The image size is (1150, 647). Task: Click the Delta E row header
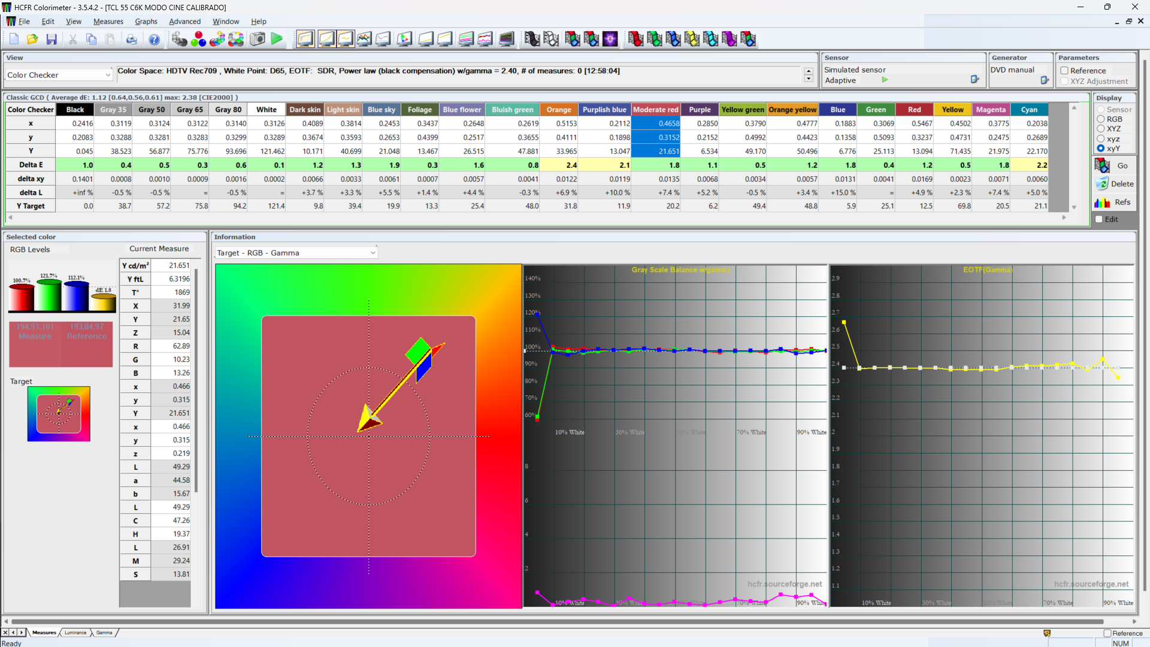point(31,165)
